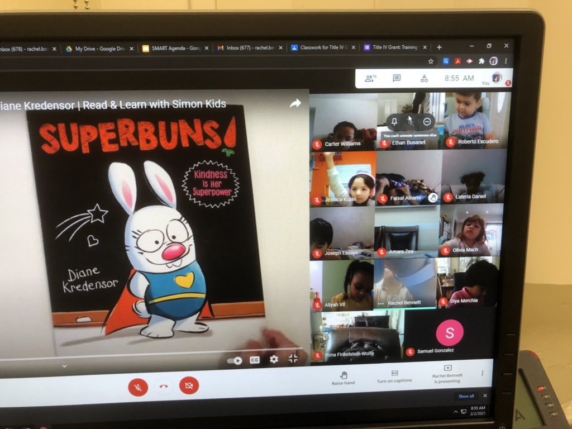Close the My Drive tab

131,49
